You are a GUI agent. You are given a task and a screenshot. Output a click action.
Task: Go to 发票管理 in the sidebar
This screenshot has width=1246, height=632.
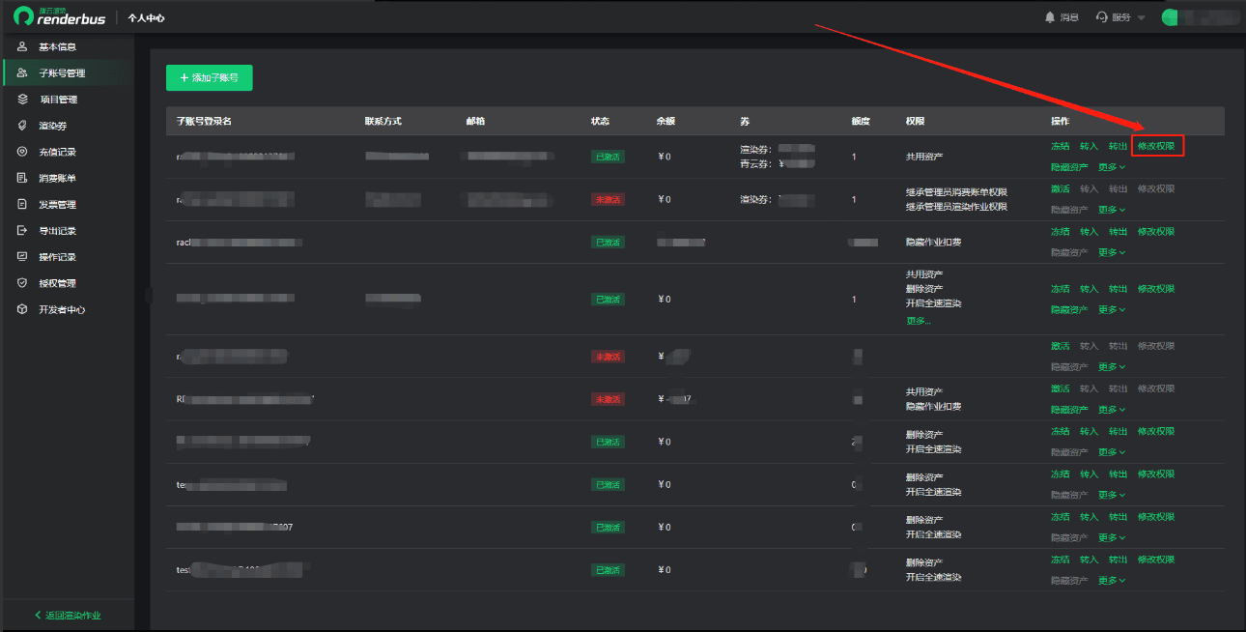[57, 205]
